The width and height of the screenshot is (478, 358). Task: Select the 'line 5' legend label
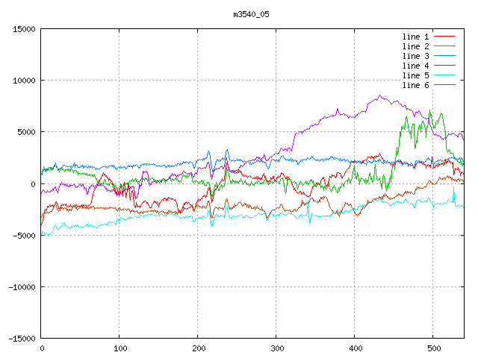[415, 75]
